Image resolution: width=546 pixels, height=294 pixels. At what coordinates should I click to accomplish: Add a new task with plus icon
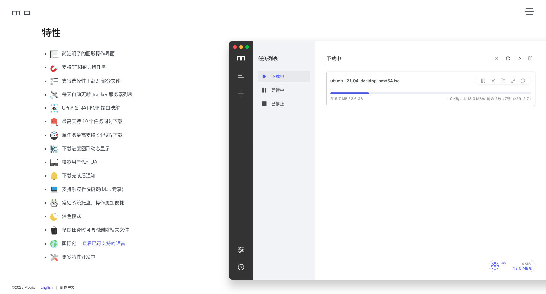coord(241,93)
